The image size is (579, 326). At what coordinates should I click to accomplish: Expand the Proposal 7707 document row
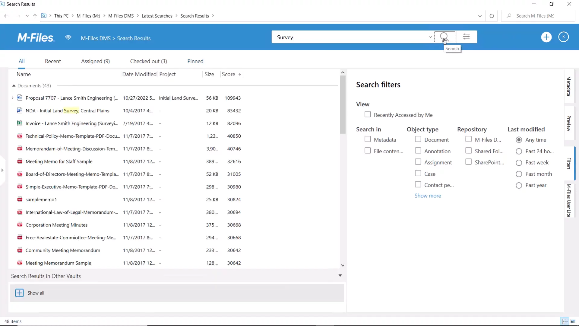[12, 98]
